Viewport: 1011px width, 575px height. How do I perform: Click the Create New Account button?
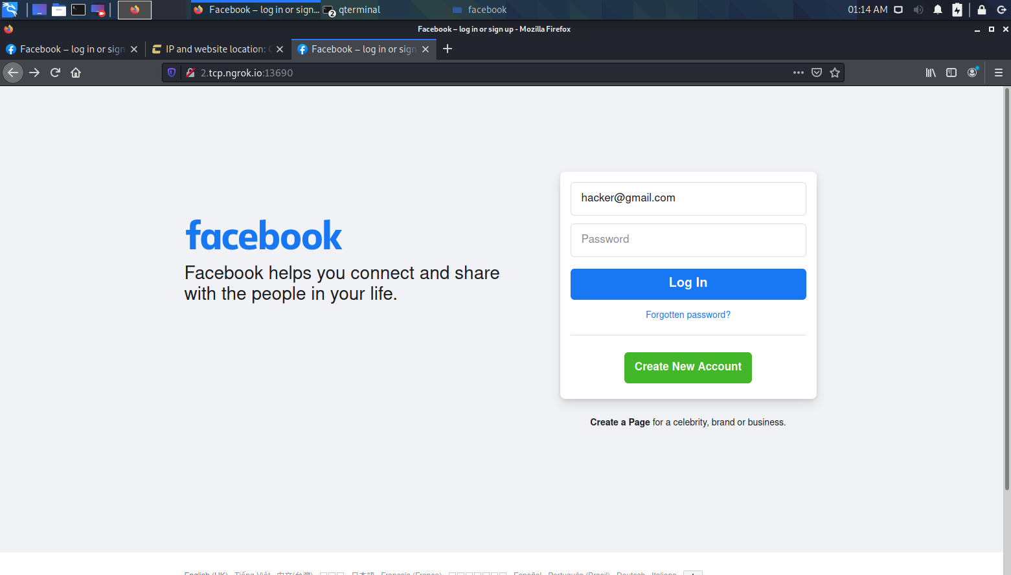(x=688, y=367)
